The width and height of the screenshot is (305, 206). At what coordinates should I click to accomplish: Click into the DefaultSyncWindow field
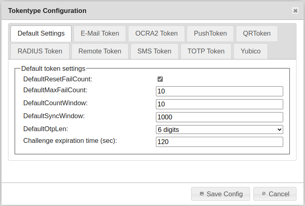[x=219, y=117]
